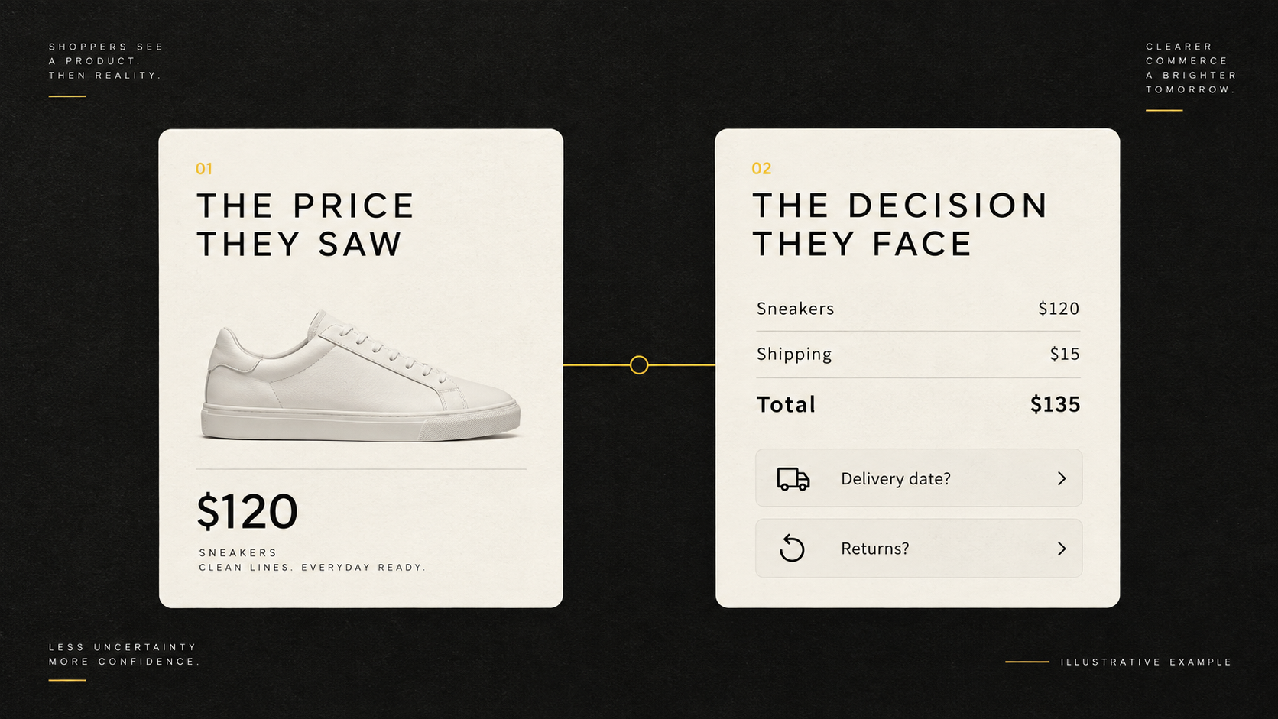Expand the Delivery date chevron arrow
The width and height of the screenshot is (1278, 719).
pos(1062,478)
